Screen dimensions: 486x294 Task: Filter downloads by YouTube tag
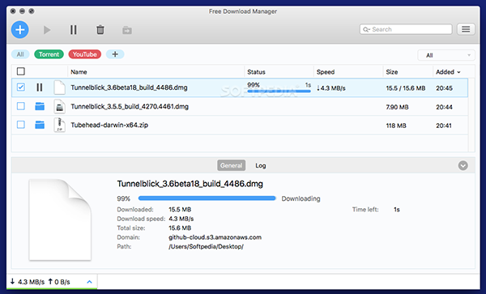click(84, 54)
